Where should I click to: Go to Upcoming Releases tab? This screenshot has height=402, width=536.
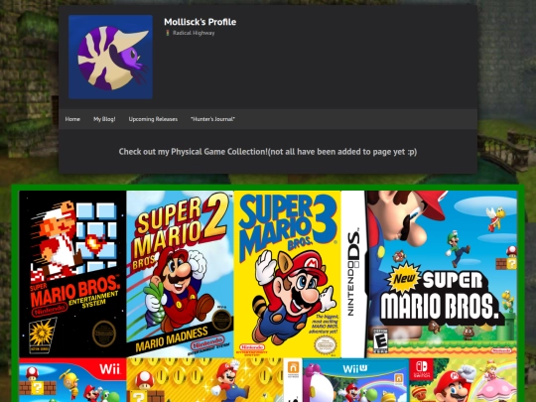pos(153,119)
